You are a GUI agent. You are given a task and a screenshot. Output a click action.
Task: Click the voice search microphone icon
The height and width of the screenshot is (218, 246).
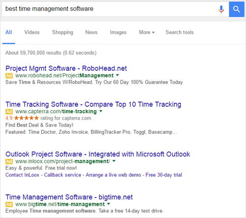[x=221, y=9]
